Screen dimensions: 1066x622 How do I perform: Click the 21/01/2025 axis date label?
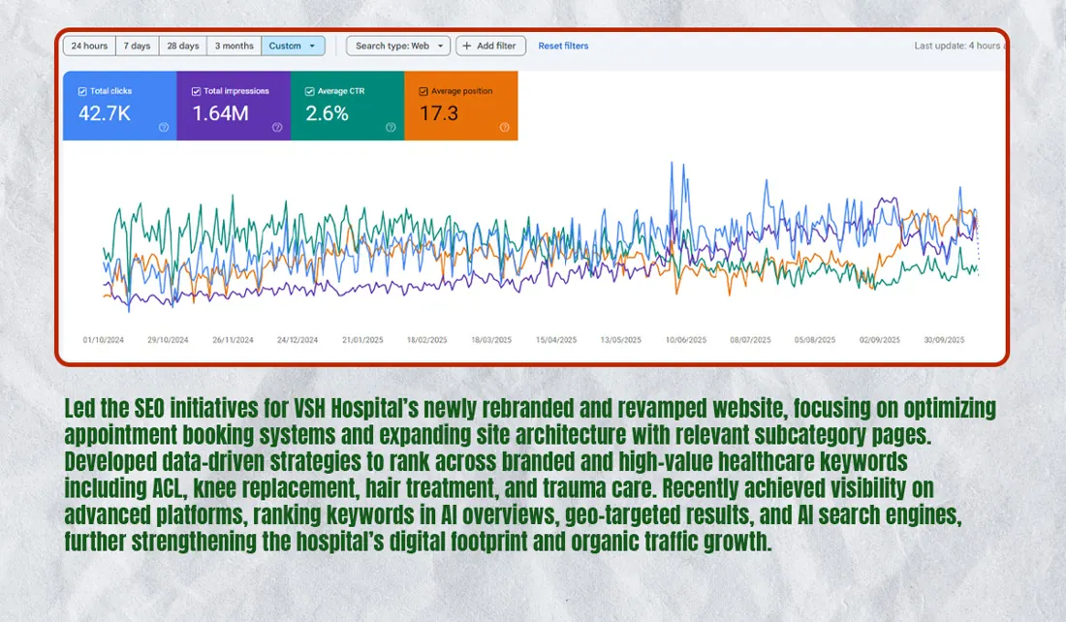tap(362, 340)
